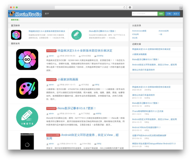The width and height of the screenshot is (191, 161).
Task: Open the 0评论 comments link
Action: pos(97,84)
